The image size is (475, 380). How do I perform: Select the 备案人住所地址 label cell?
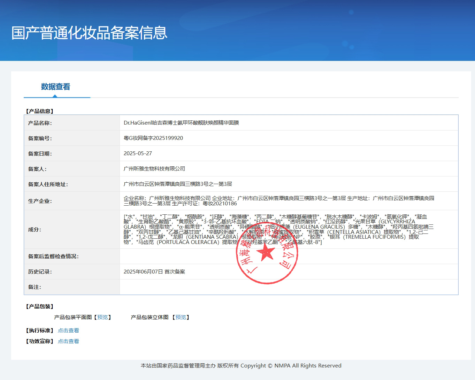[72, 184]
